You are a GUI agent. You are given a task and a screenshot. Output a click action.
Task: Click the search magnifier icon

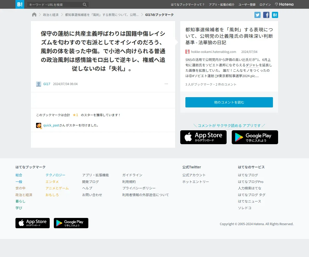tap(85, 5)
